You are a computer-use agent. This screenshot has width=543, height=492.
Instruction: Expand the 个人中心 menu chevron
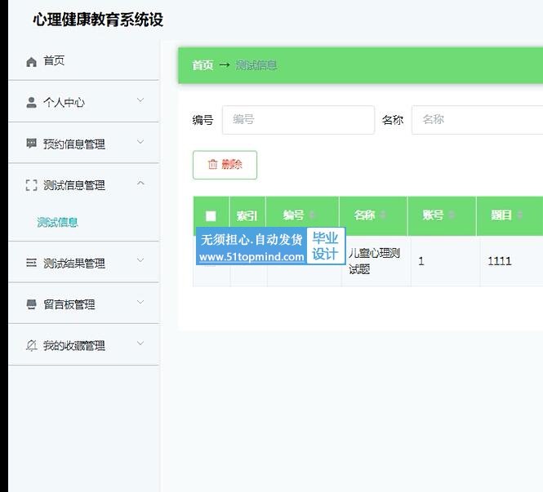[x=140, y=100]
